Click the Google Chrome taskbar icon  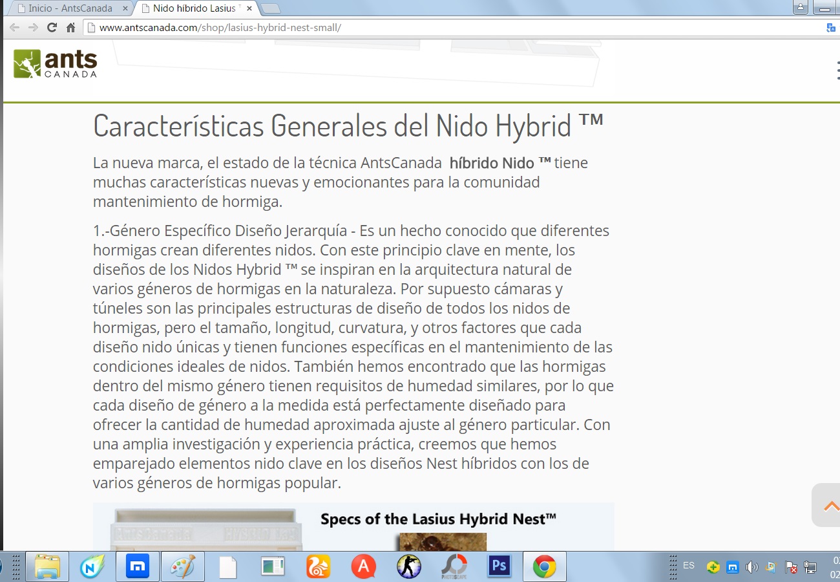(x=545, y=567)
